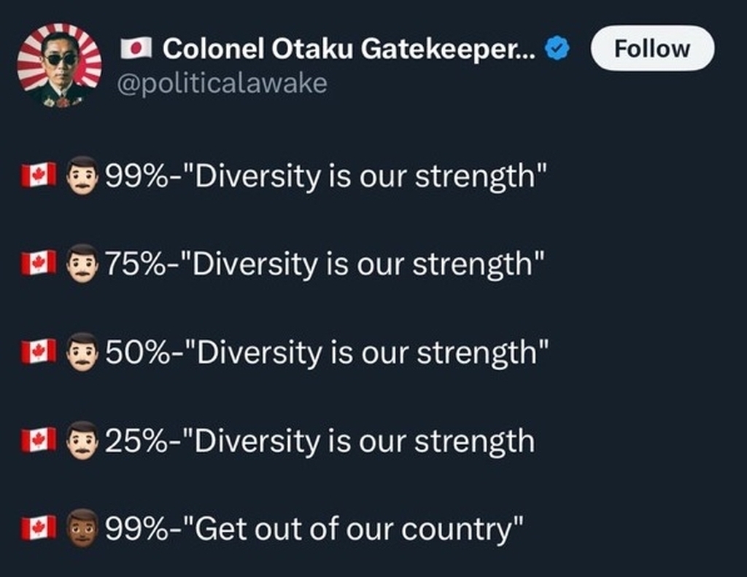This screenshot has height=577, width=747.
Task: Click the Canadian flag on the first 99% line
Action: click(38, 176)
